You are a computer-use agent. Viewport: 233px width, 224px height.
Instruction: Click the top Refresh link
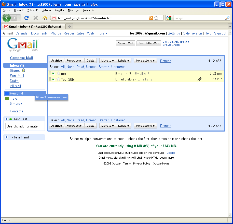(166, 61)
